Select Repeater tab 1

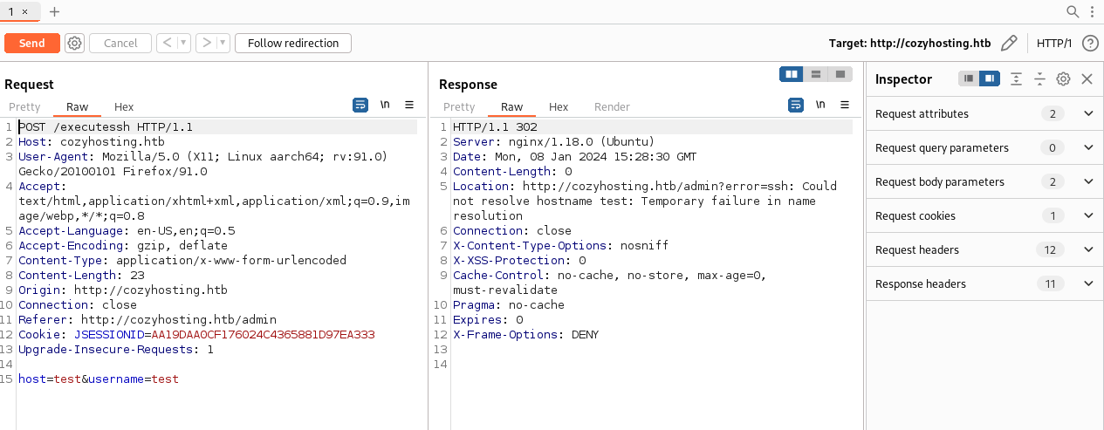click(11, 11)
